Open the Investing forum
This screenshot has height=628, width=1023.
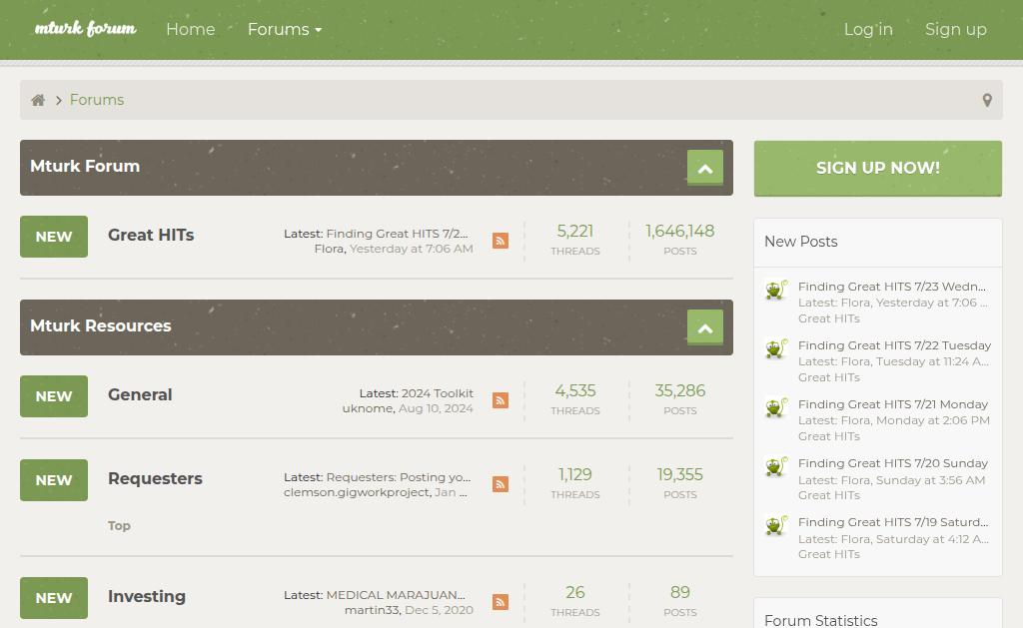147,596
